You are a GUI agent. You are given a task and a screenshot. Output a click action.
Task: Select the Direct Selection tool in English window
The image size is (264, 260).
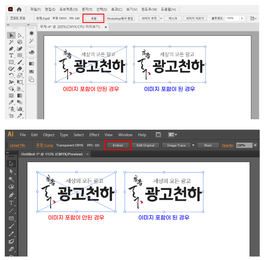tap(11, 171)
